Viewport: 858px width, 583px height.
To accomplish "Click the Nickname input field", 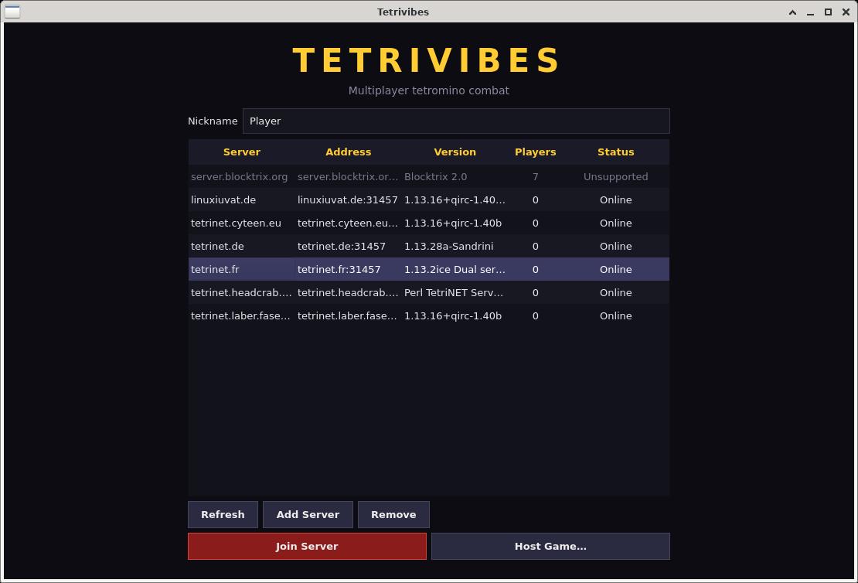I will 456,121.
